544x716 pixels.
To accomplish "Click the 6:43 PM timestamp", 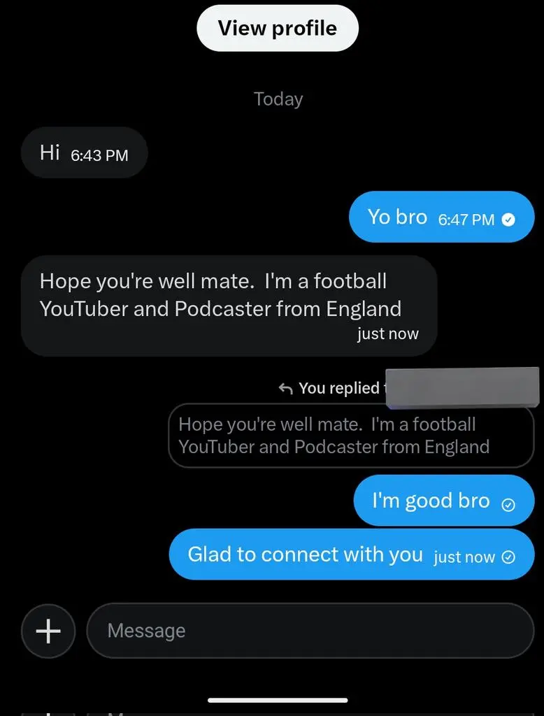I will pos(99,155).
